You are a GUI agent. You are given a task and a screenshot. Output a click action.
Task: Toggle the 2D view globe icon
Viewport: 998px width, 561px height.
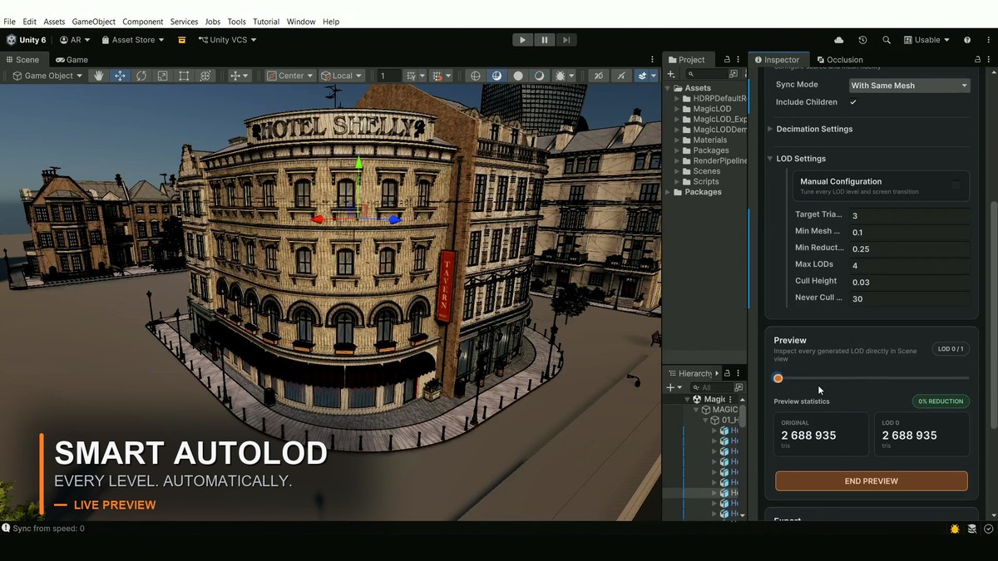476,76
